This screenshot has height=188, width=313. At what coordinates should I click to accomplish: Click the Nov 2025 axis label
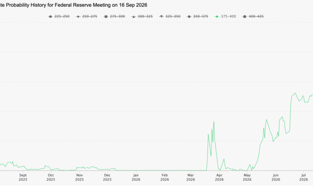coord(79,177)
